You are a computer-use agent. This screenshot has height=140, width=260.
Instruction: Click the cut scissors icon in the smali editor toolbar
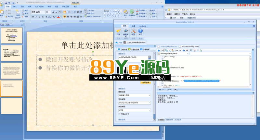170,50
